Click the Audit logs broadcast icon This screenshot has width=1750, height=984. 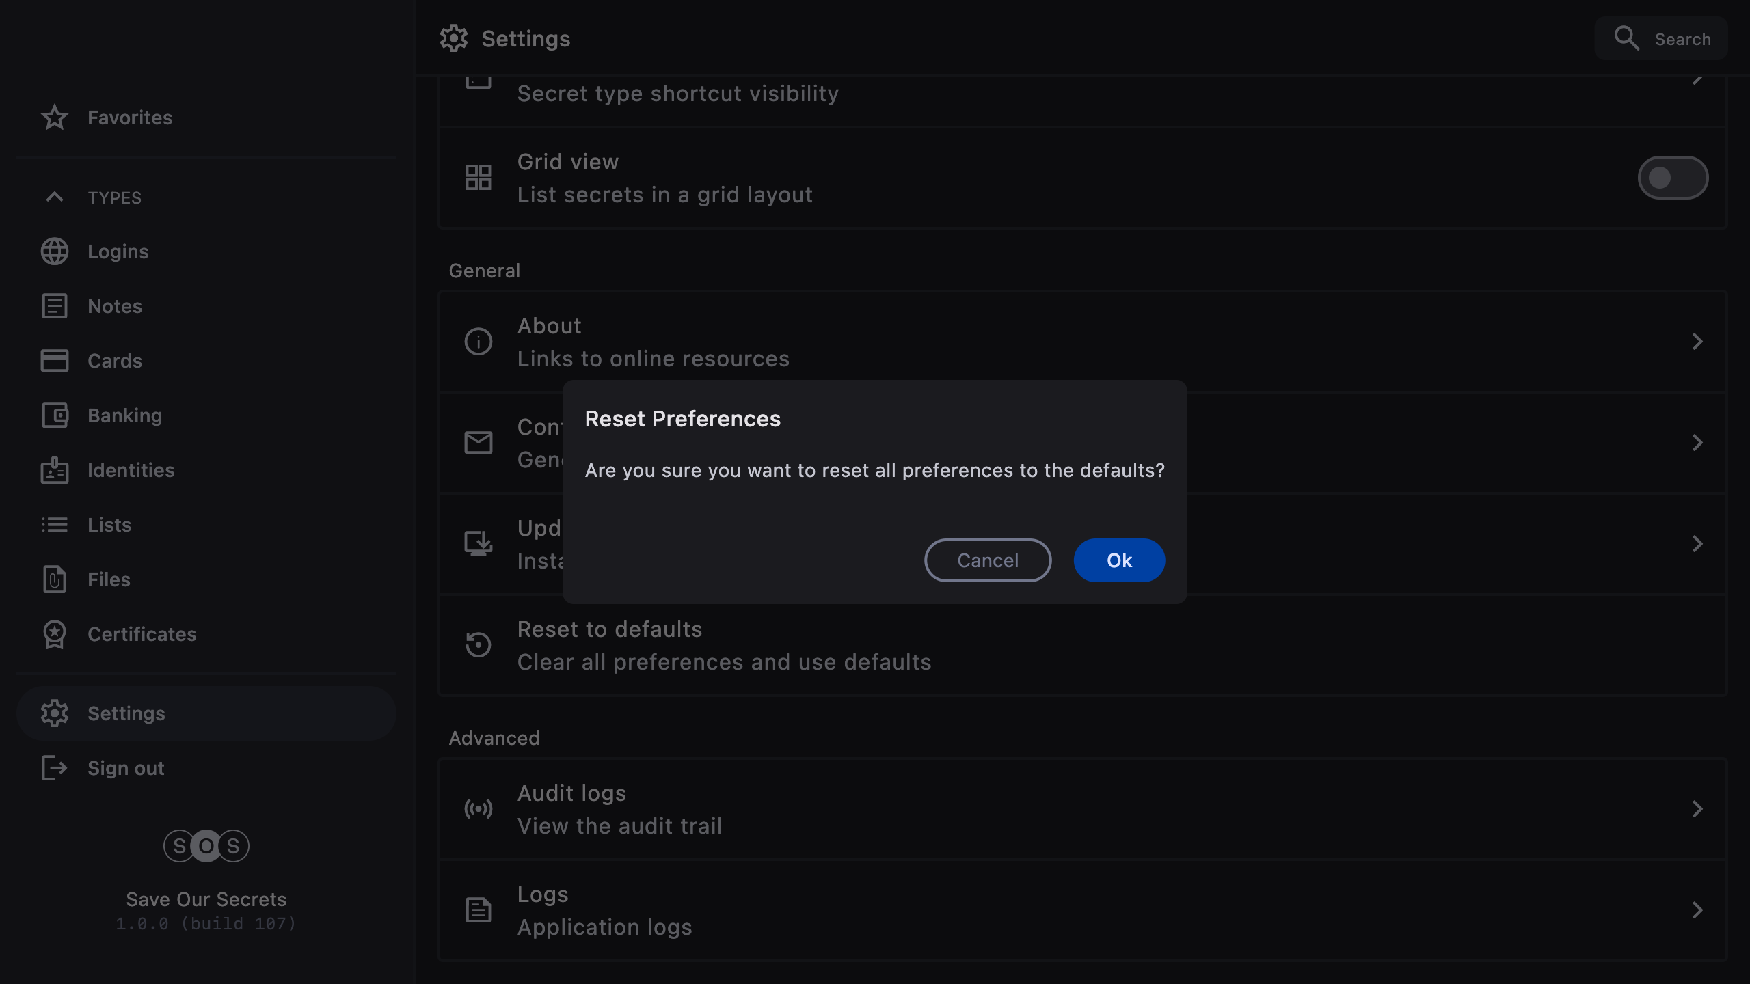pos(479,809)
